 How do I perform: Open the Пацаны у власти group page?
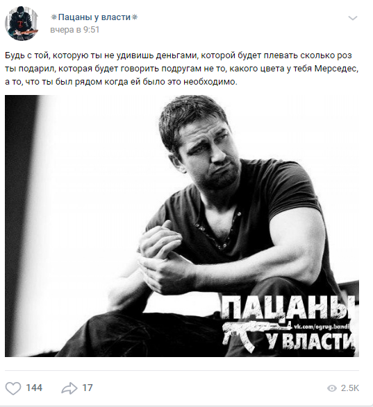click(x=94, y=17)
